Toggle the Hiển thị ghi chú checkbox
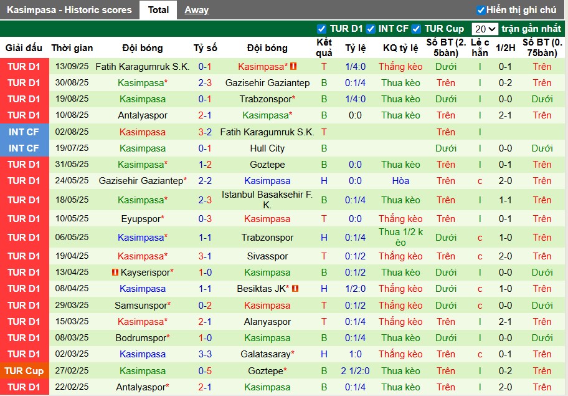This screenshot has height=396, width=568. pos(481,10)
